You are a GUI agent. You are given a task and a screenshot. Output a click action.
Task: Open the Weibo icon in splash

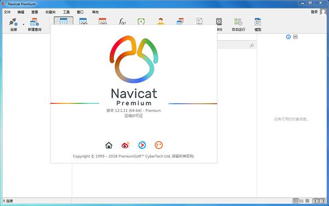[x=126, y=145]
